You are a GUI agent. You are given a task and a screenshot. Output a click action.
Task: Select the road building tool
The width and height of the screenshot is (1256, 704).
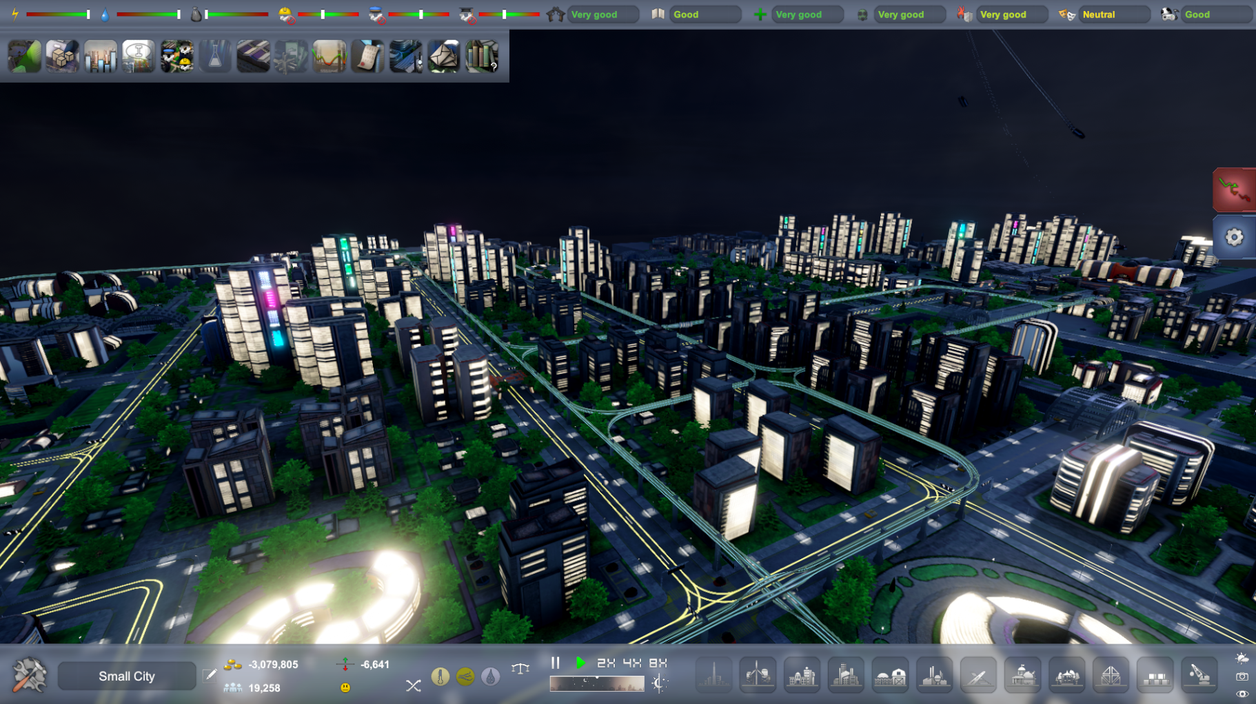(x=978, y=674)
